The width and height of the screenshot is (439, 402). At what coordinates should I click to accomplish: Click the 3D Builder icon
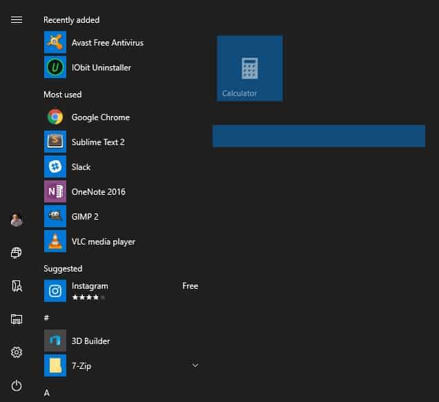tap(55, 341)
